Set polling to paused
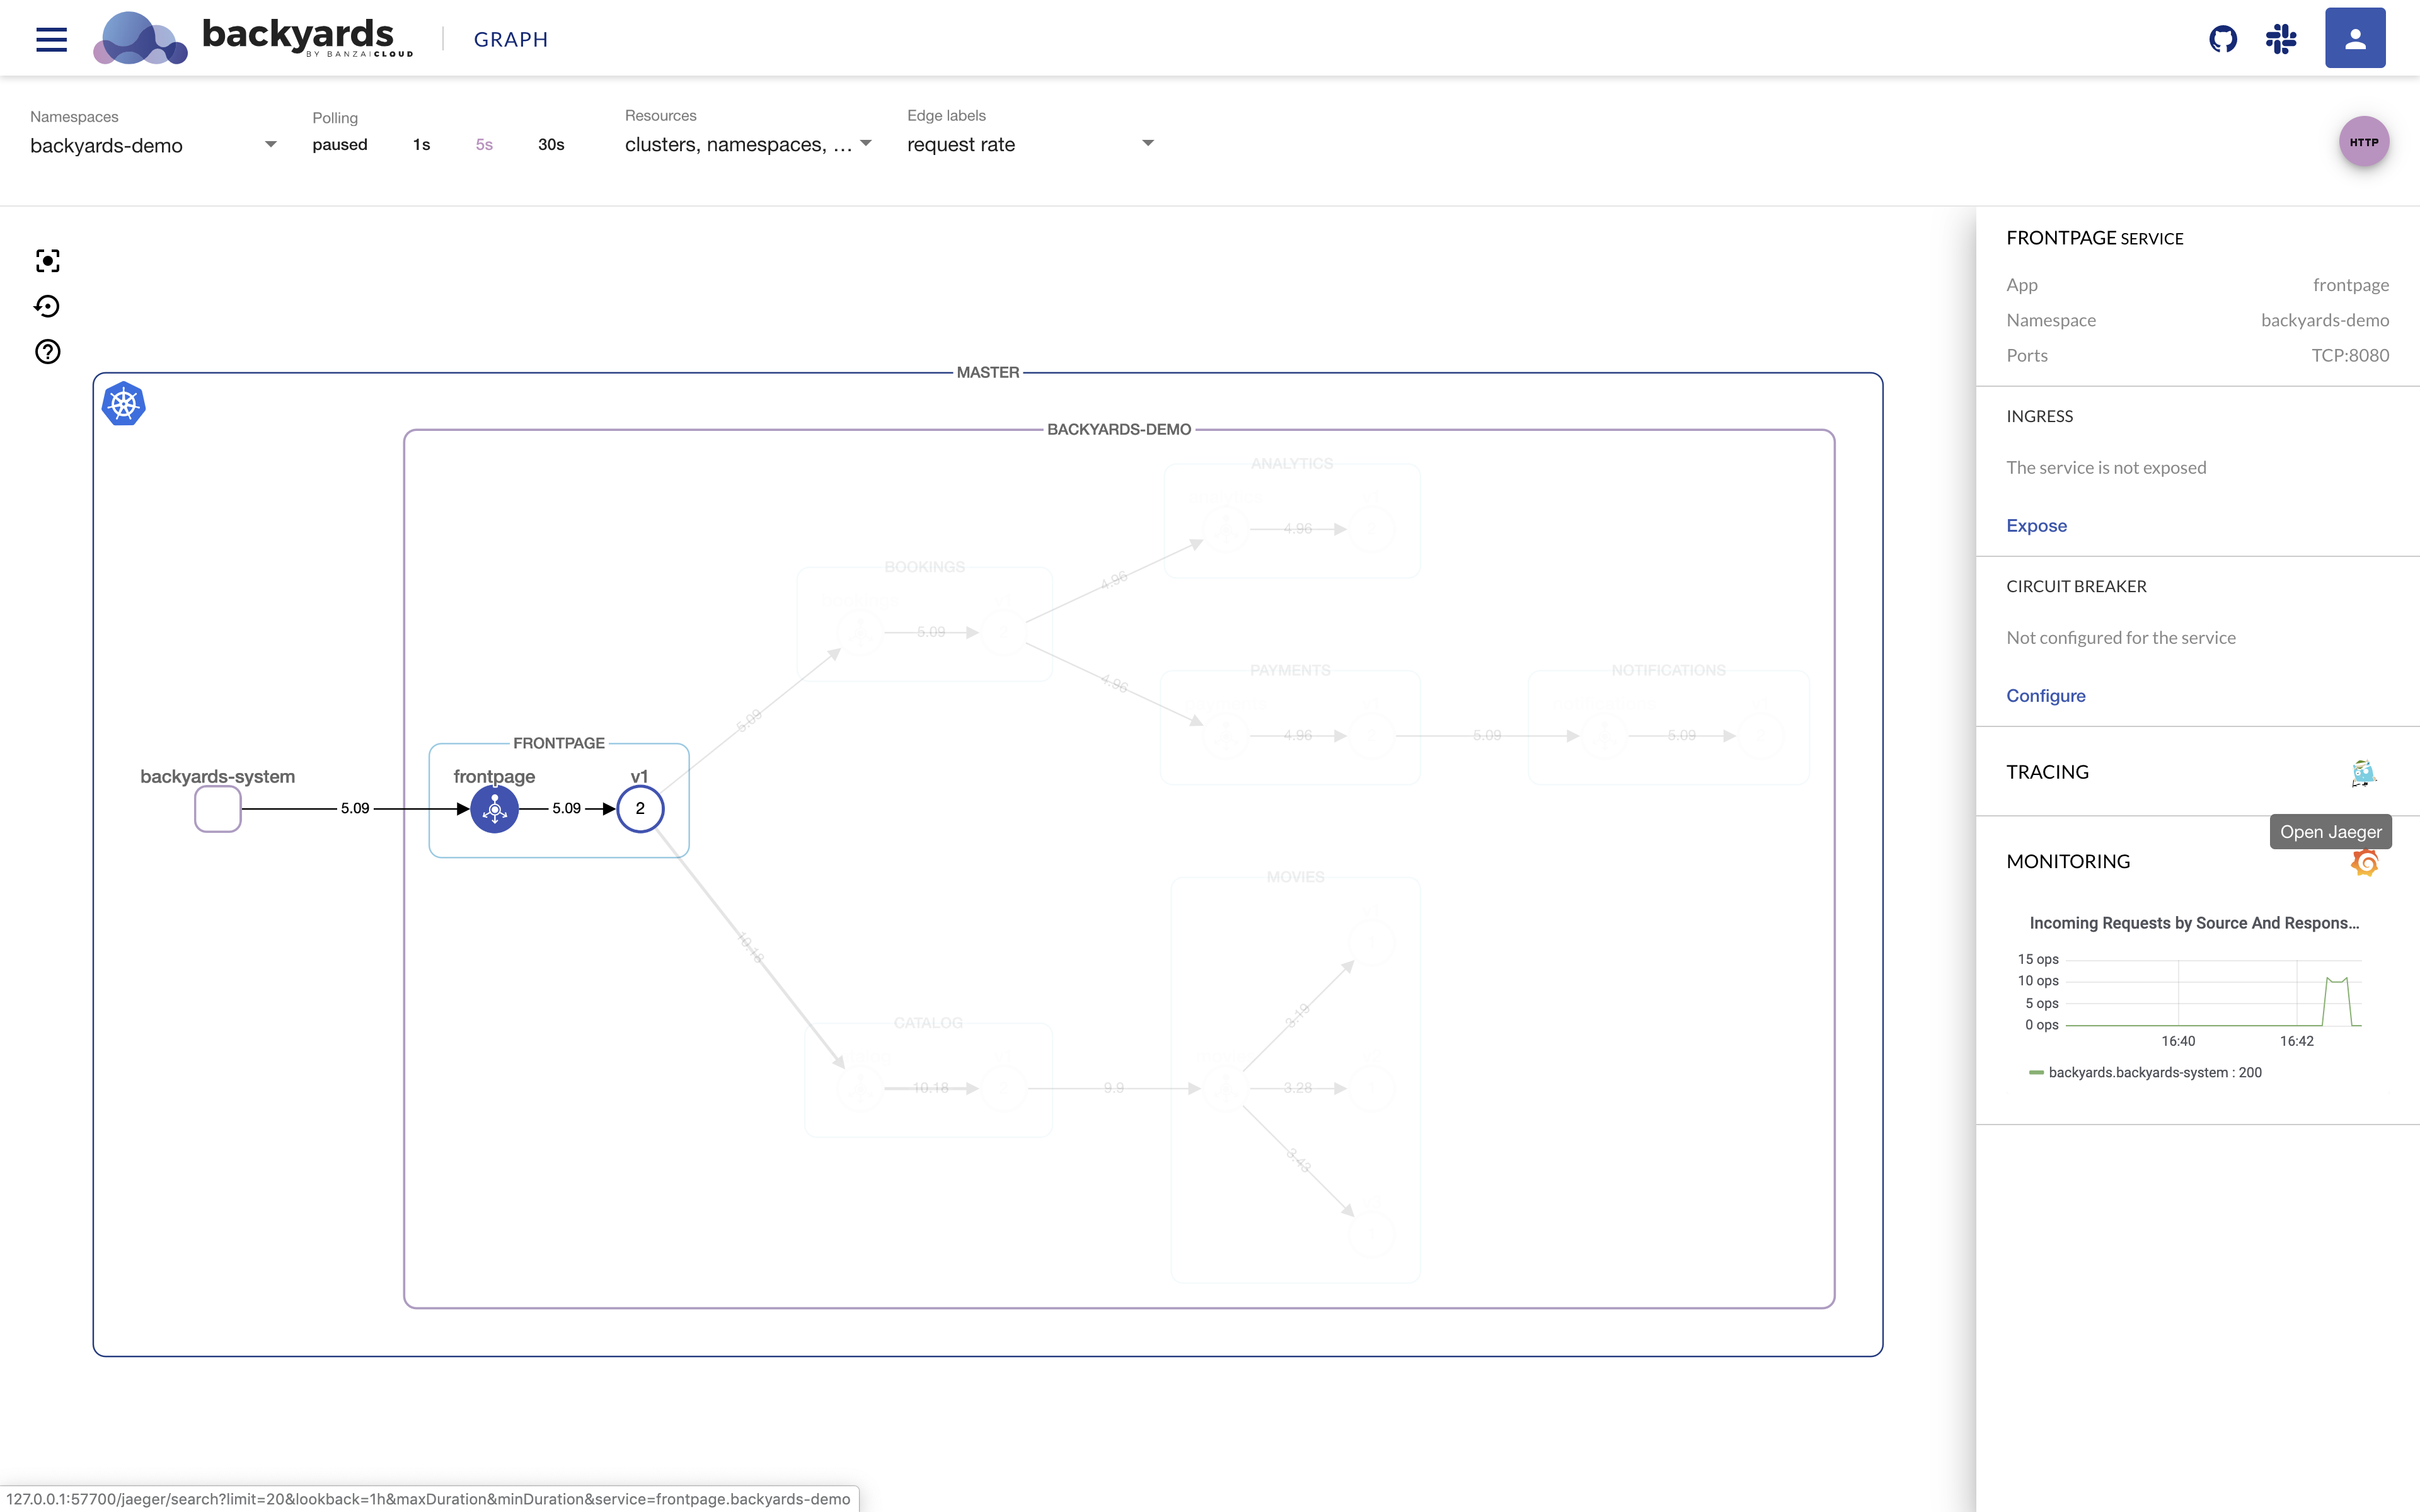Screen dimensions: 2420x1512 pos(339,145)
